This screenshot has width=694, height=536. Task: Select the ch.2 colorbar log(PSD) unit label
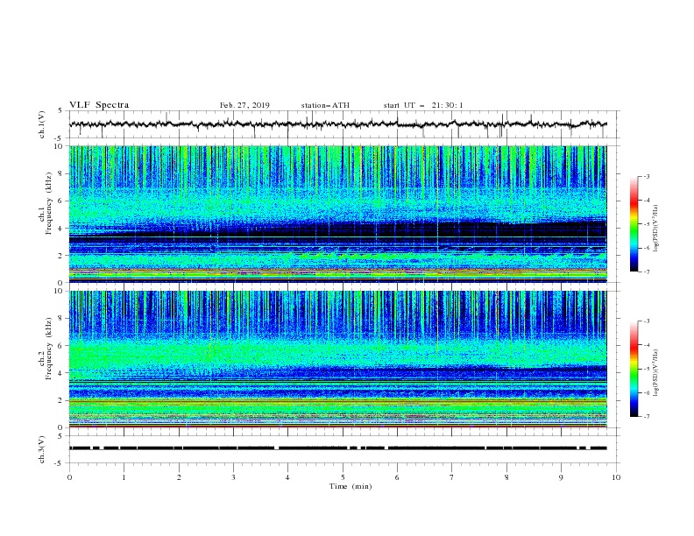(x=656, y=373)
